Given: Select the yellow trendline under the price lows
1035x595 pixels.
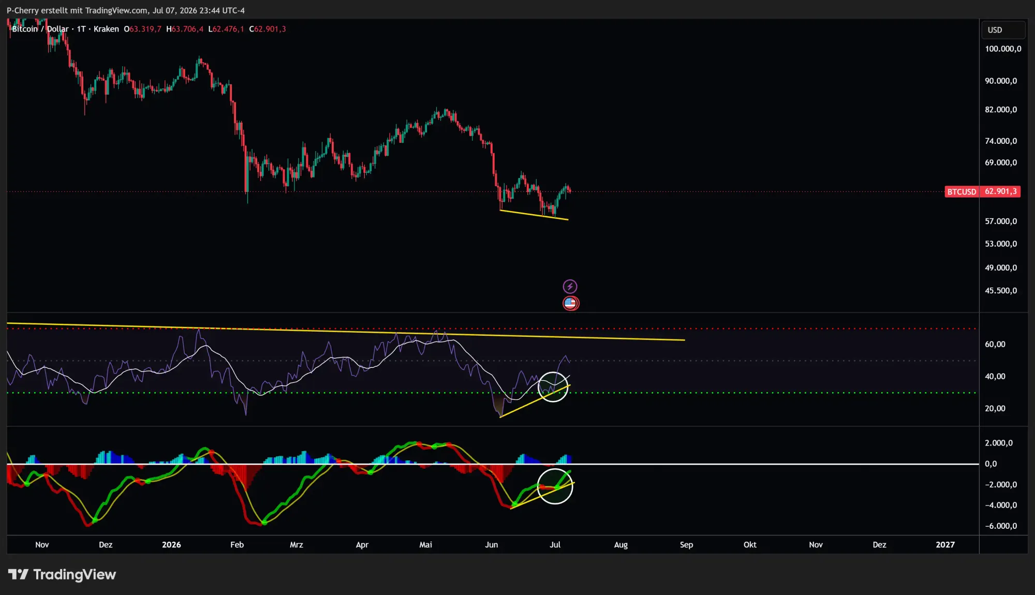Looking at the screenshot, I should [x=534, y=215].
